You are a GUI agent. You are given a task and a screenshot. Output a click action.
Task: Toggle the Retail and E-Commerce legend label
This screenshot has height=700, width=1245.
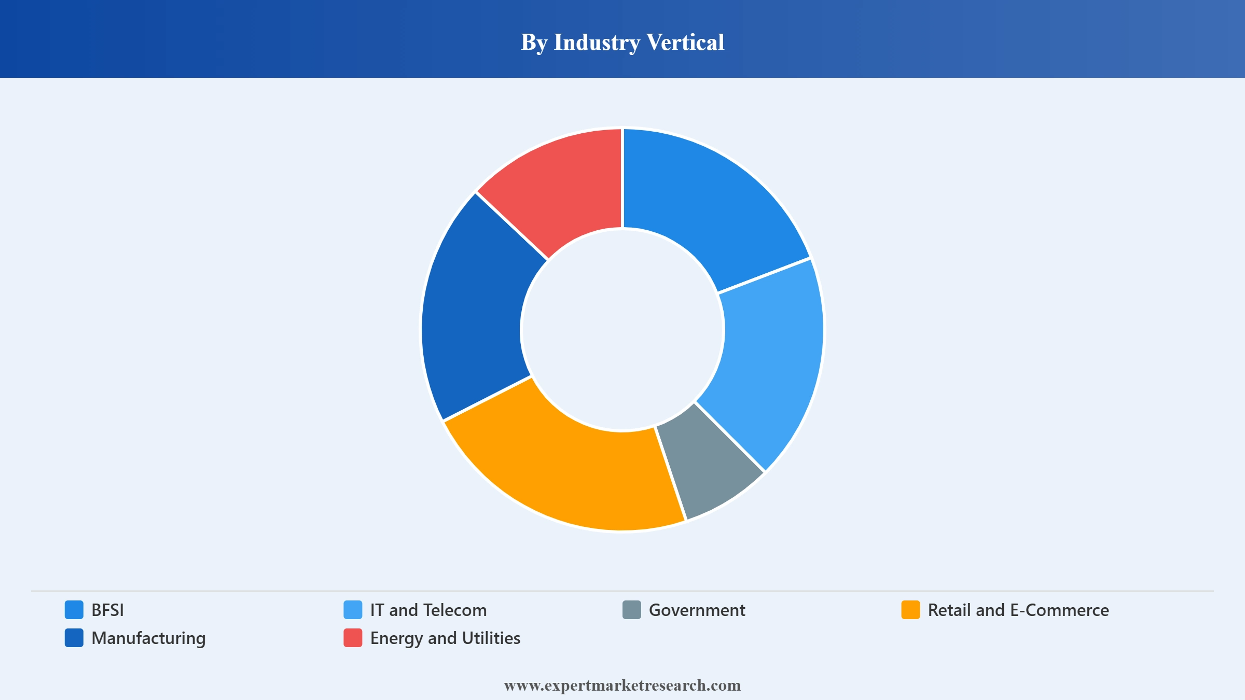(x=1018, y=610)
